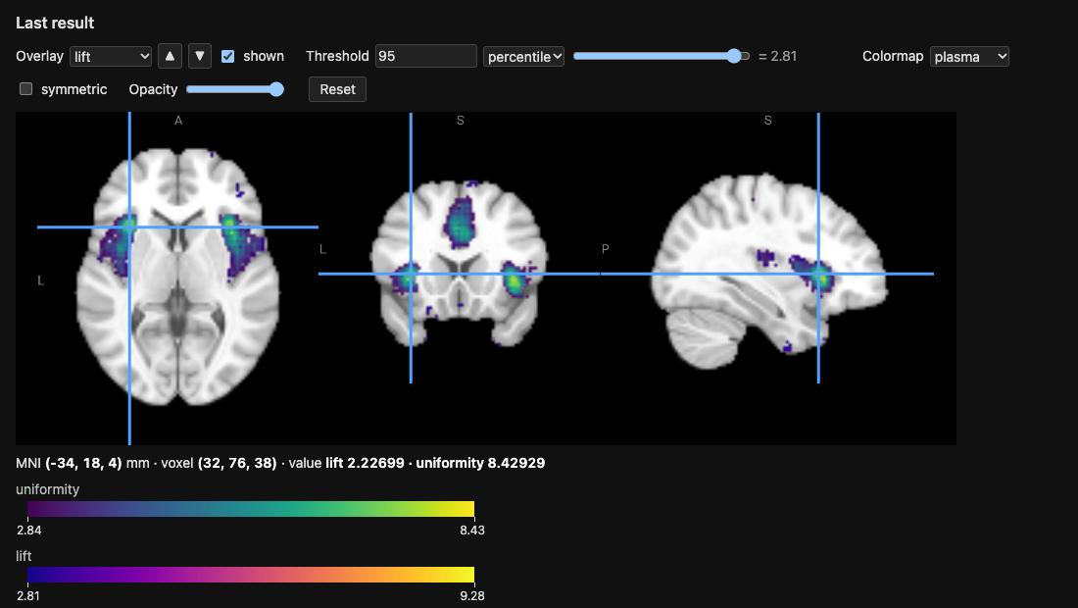Screen dimensions: 1078x608
Task: Click the uniformity 8.42929 value text
Action: [x=480, y=463]
